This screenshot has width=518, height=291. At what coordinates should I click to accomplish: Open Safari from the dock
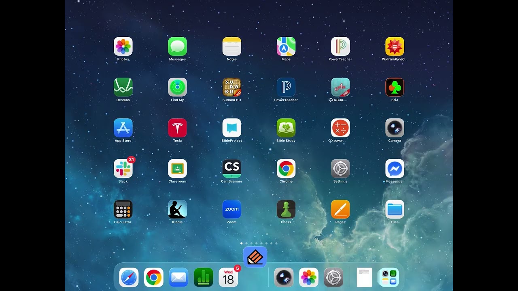pyautogui.click(x=129, y=278)
